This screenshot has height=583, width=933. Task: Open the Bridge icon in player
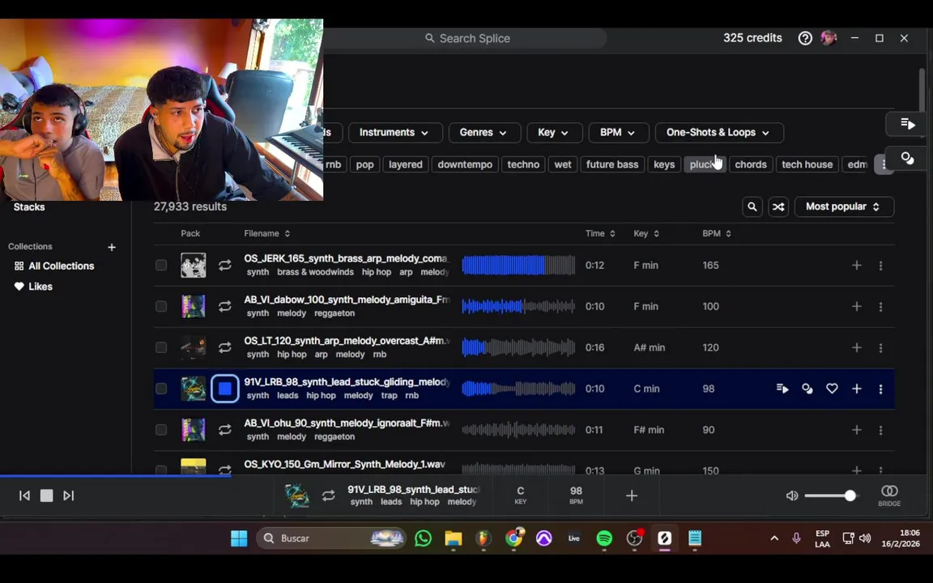coord(889,495)
